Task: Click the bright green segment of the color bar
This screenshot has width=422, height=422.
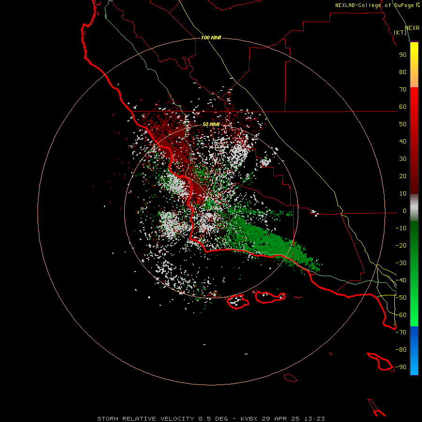Action: pos(414,309)
